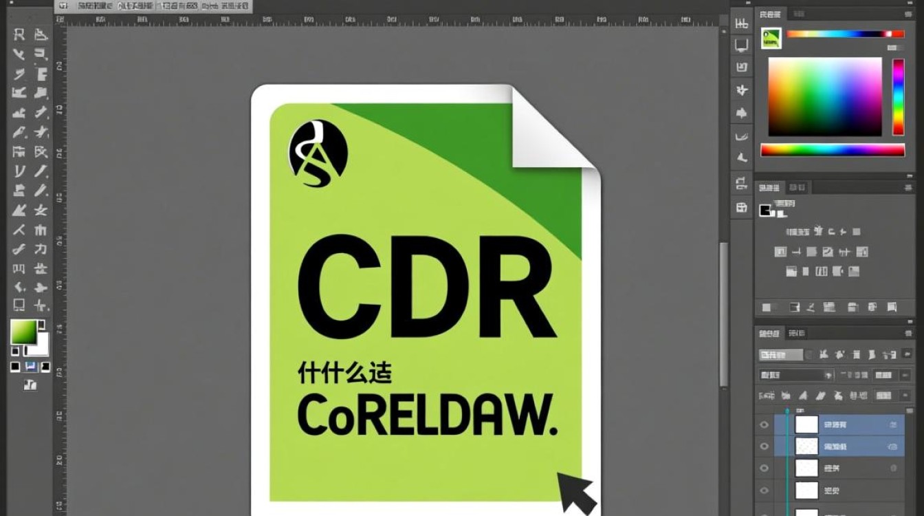Click the green foreground color swatch in the toolbox
Image resolution: width=924 pixels, height=516 pixels.
point(23,332)
